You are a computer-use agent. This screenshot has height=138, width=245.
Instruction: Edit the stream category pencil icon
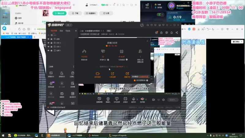coord(98,34)
